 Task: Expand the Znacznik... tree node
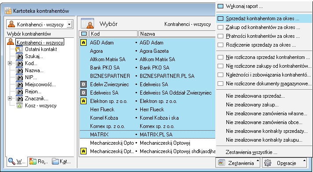[10, 99]
